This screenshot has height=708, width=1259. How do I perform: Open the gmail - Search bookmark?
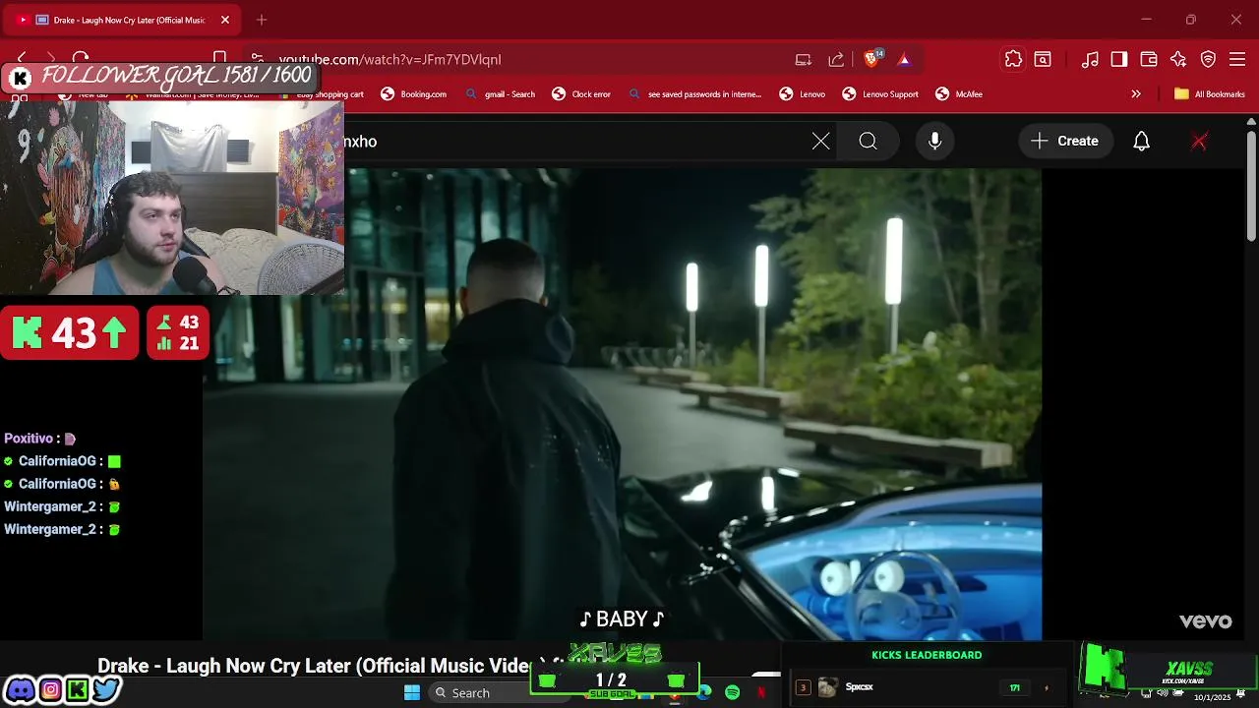tap(501, 94)
